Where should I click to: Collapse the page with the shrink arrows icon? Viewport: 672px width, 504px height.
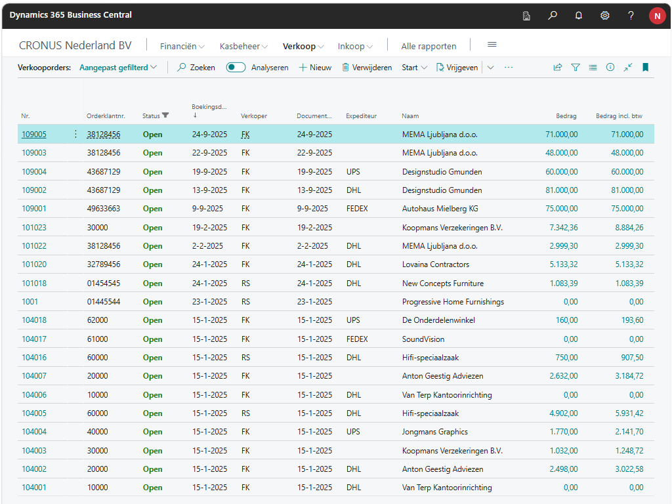[628, 67]
